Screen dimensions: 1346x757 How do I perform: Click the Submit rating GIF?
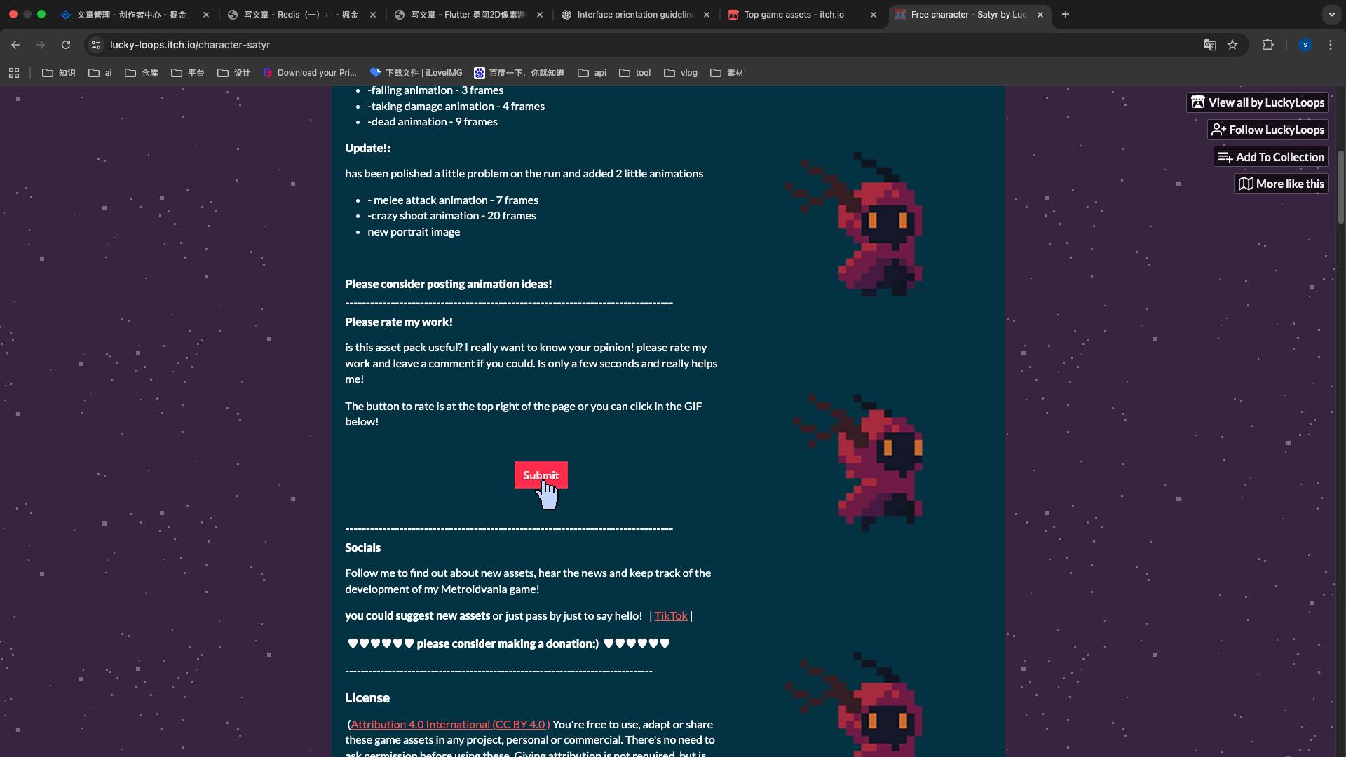pos(541,475)
